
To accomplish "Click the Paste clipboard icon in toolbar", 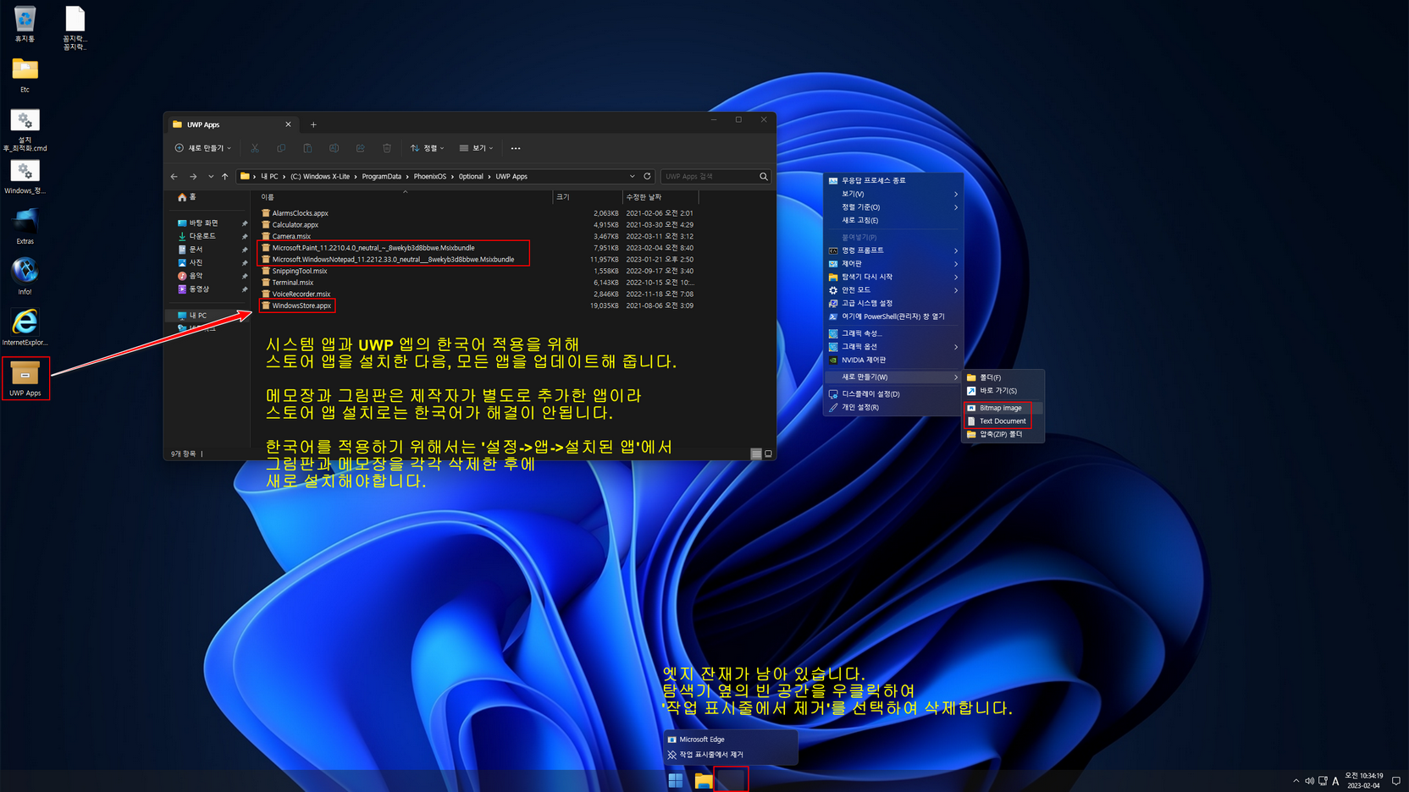I will (x=307, y=148).
